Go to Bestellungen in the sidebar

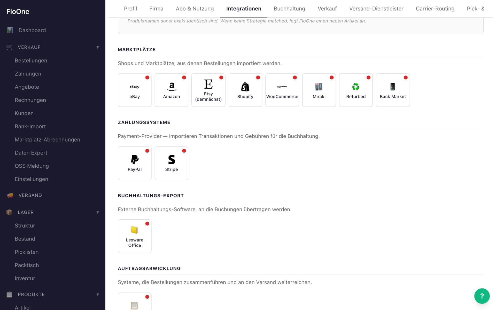point(31,60)
